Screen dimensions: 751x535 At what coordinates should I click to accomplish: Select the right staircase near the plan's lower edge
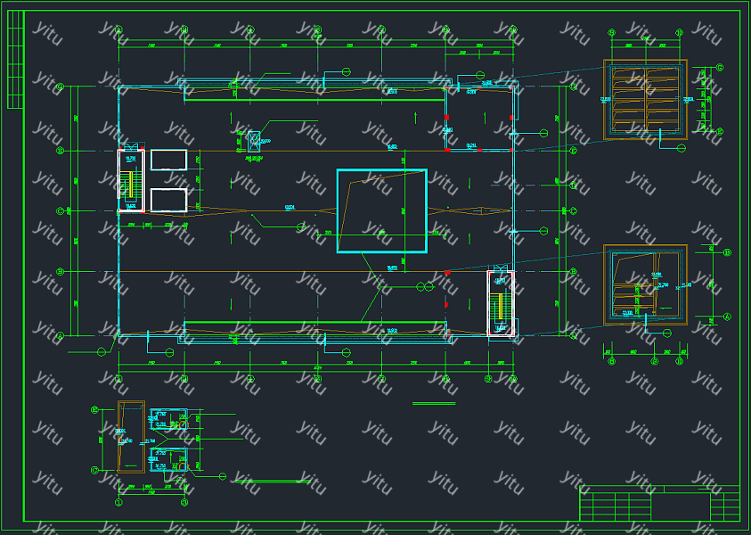click(501, 305)
